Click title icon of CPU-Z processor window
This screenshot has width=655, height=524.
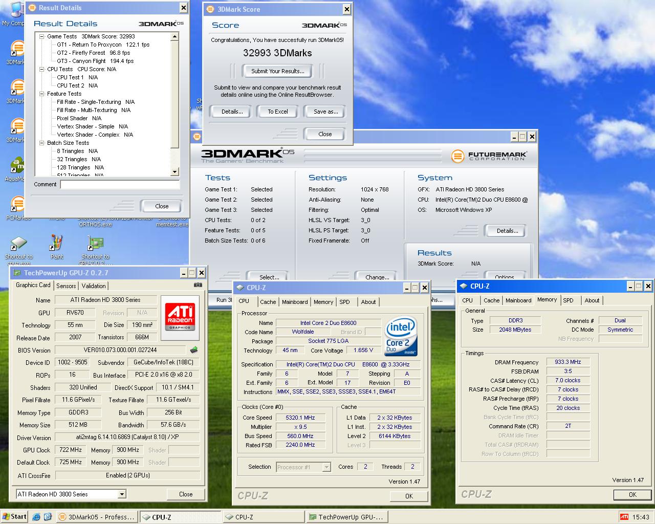(240, 288)
